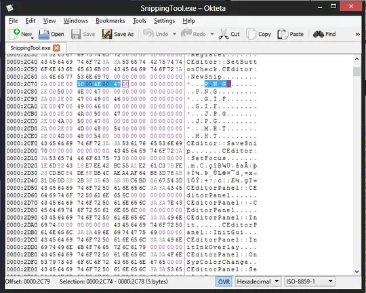
Task: Open the Settings menu
Action: coord(164,21)
